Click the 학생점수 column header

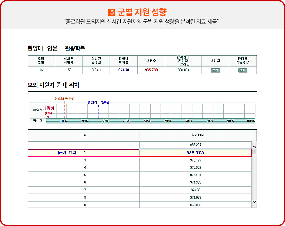click(x=197, y=135)
